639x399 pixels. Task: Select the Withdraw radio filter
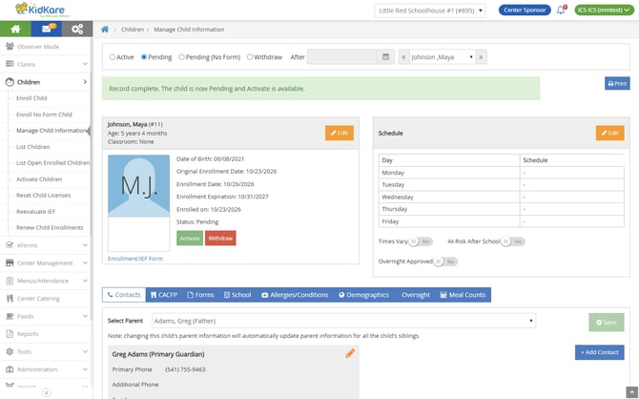(x=250, y=57)
